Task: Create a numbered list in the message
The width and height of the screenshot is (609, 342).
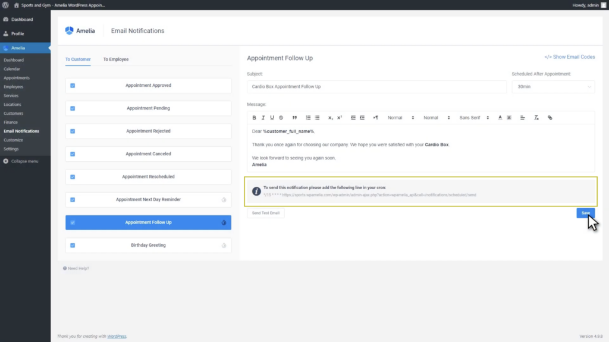Action: (x=308, y=118)
